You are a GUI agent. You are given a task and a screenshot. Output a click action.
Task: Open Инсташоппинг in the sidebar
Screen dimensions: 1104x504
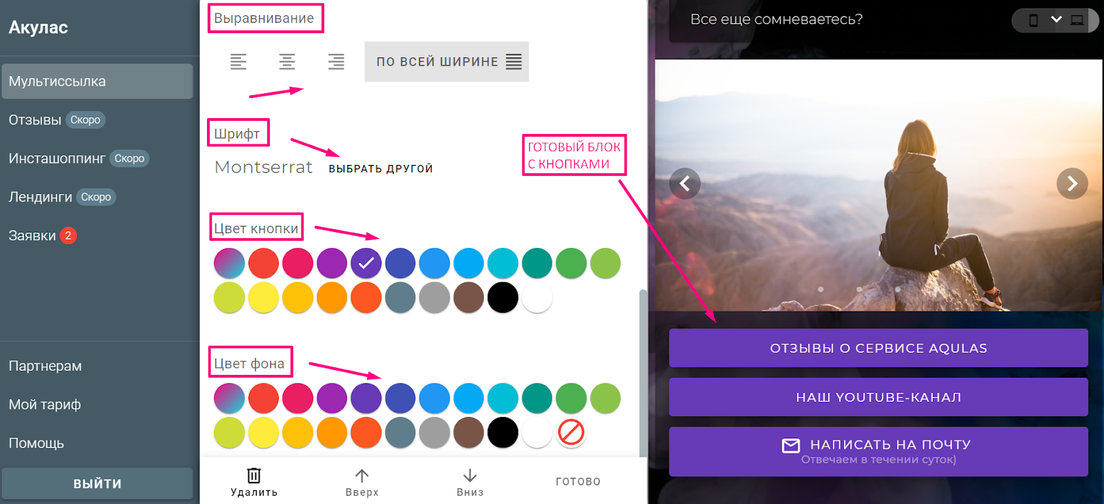57,159
